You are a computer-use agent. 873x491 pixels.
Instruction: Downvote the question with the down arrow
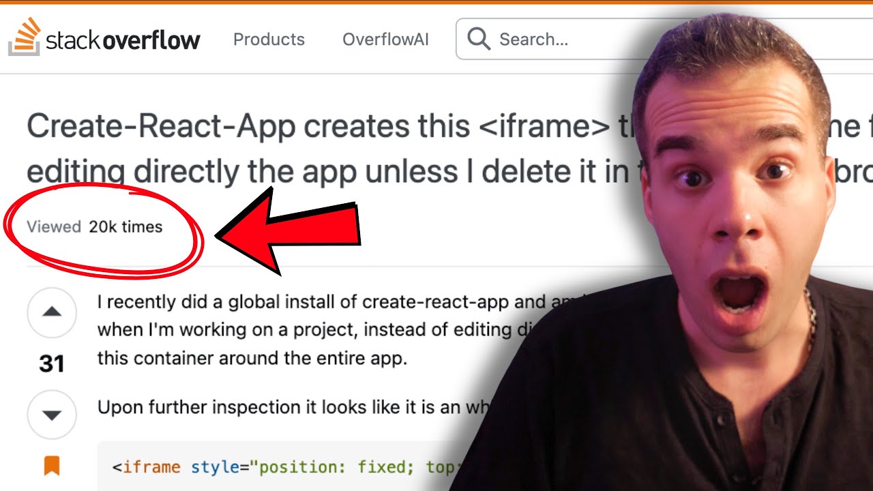(52, 414)
